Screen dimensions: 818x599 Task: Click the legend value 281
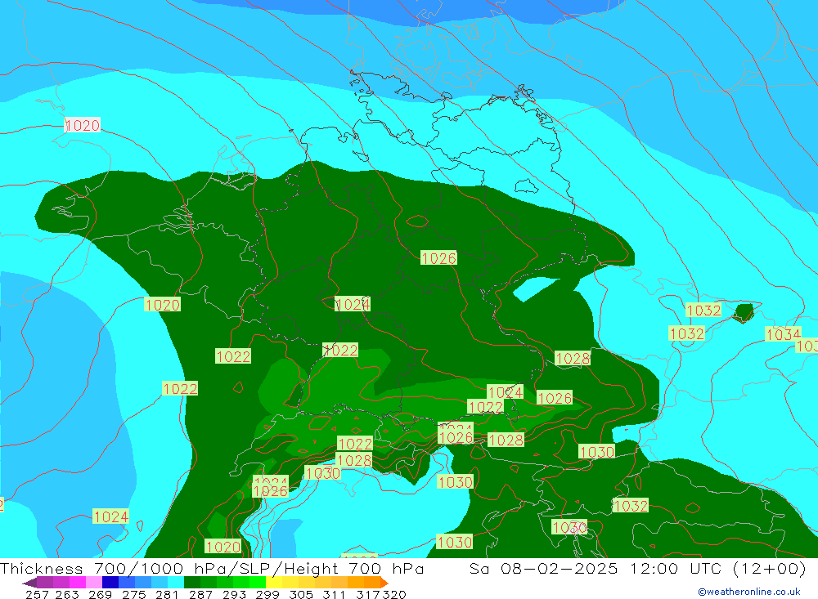pyautogui.click(x=167, y=594)
